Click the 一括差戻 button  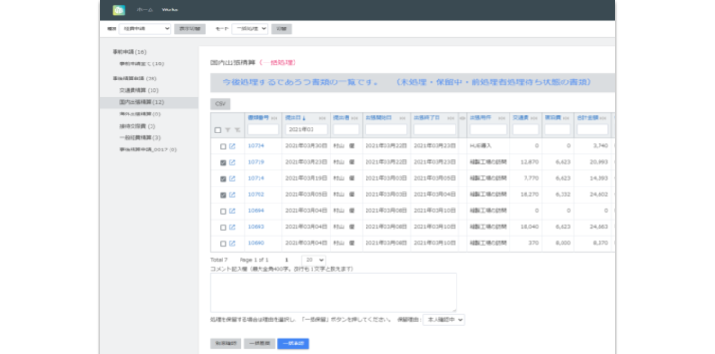259,344
